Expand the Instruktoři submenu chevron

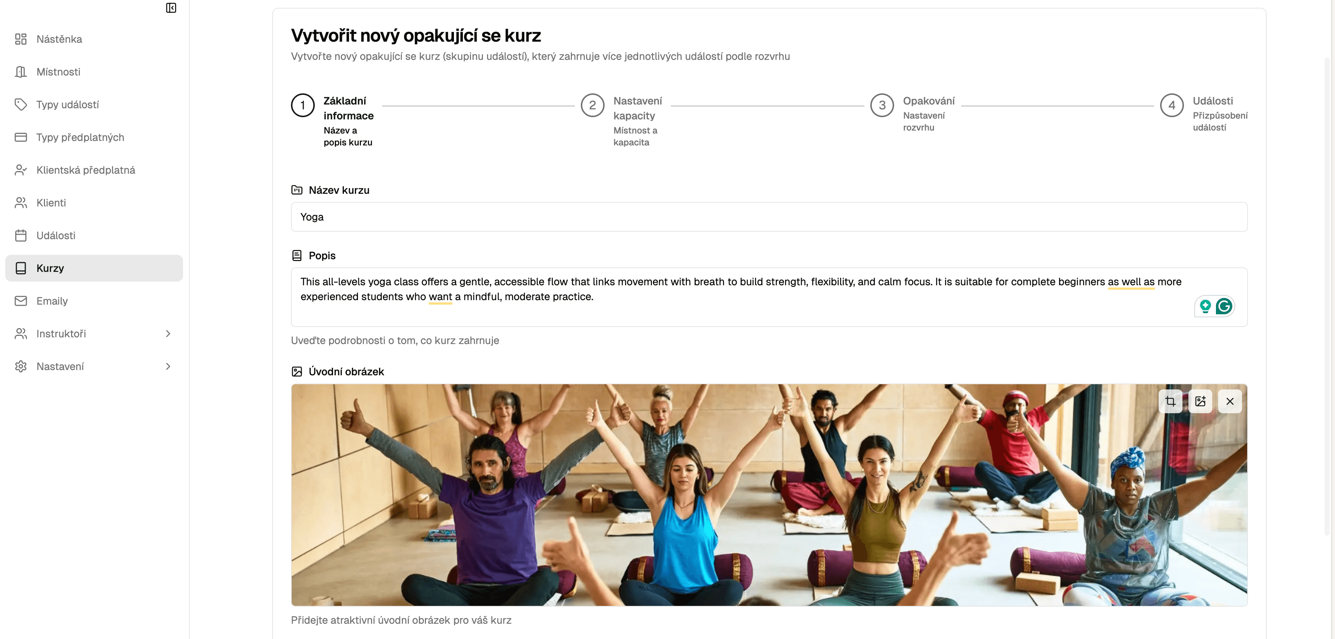point(168,334)
